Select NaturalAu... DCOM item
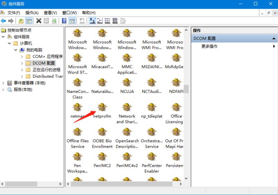The image size is (278, 195). (102, 86)
